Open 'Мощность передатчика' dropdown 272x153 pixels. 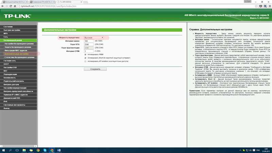(x=94, y=38)
